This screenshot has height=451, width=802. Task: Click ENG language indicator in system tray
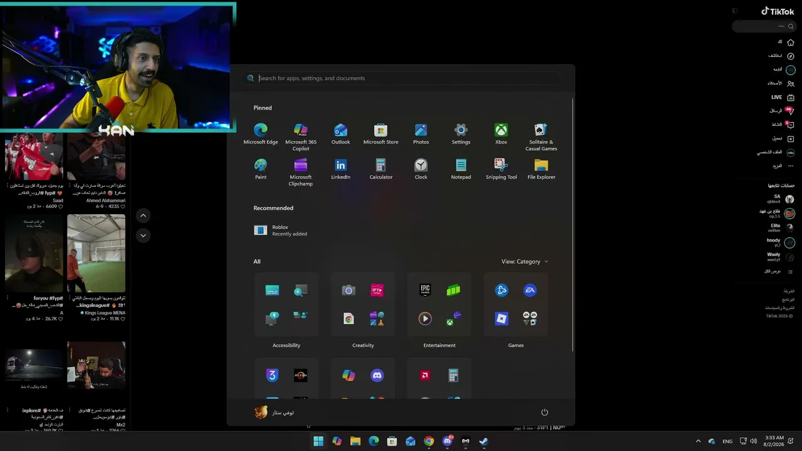[x=727, y=442]
